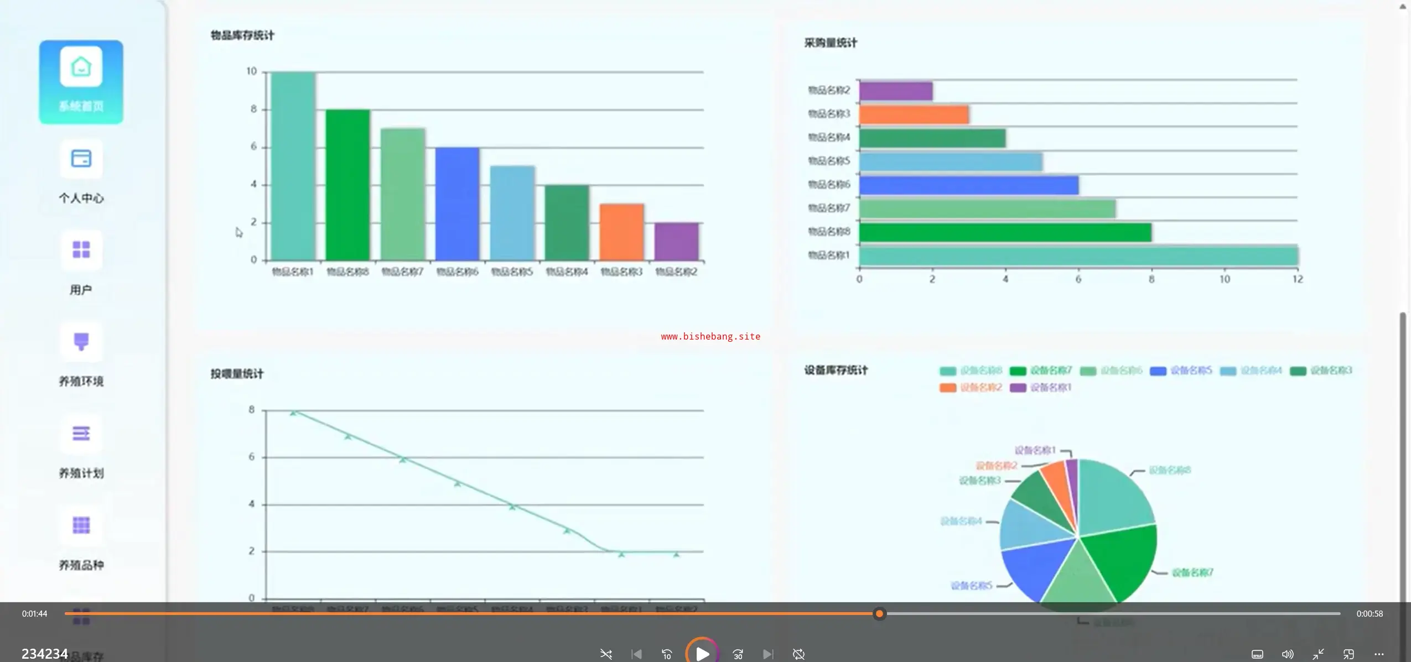Toggle 设备名称7 legend entry in pie chart
Viewport: 1411px width, 662px height.
point(1041,371)
